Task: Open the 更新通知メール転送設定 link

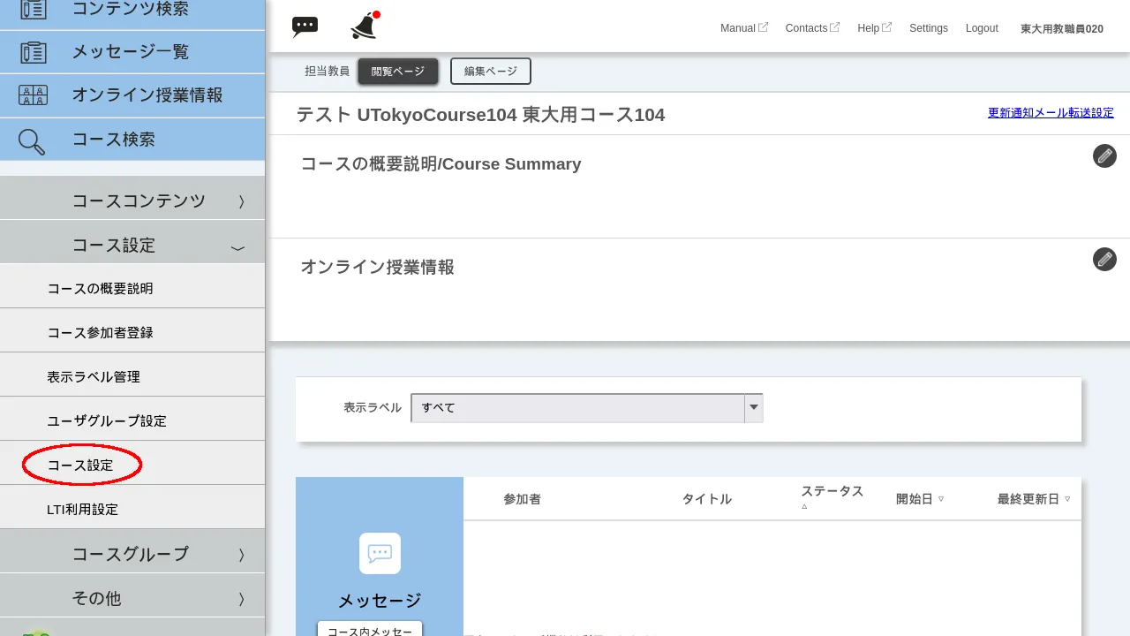Action: click(x=1051, y=113)
